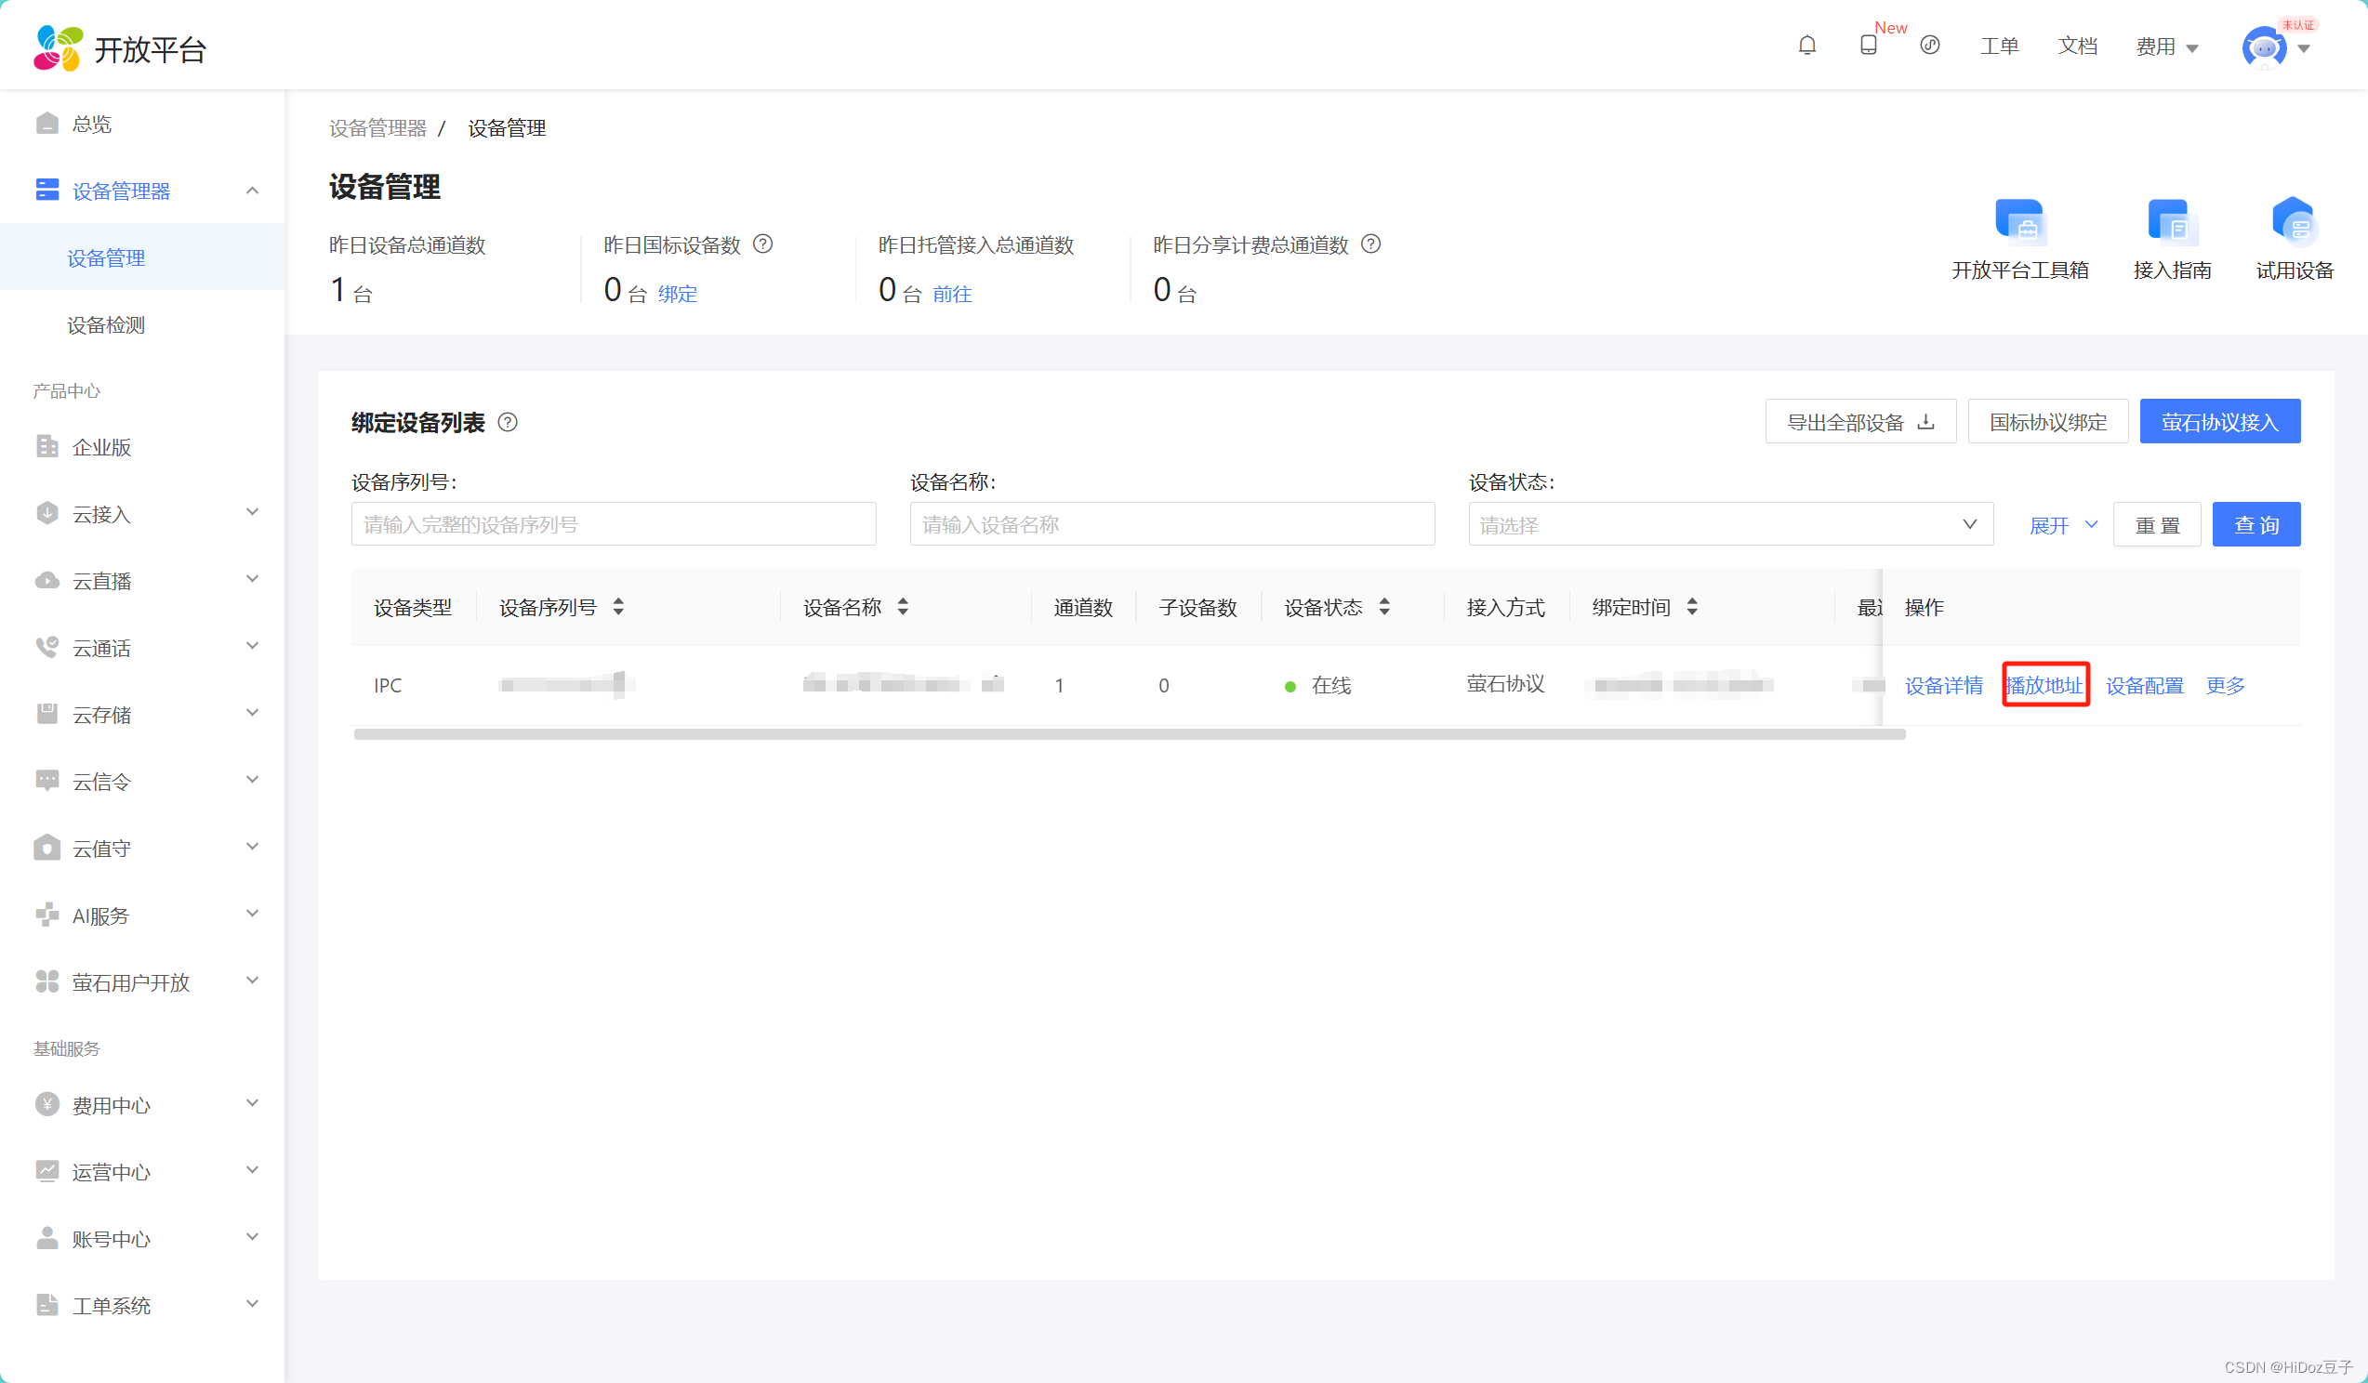Click help icon beside 昨日国标设备数

pos(763,244)
